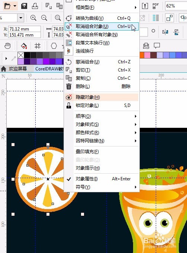
Task: Switch to the CorelDRAW document tab
Action: 49,69
